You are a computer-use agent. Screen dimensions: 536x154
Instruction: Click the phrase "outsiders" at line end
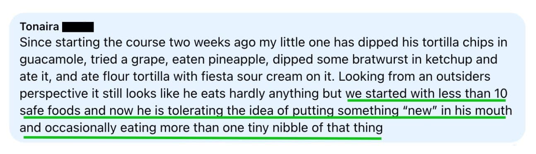tap(465, 77)
